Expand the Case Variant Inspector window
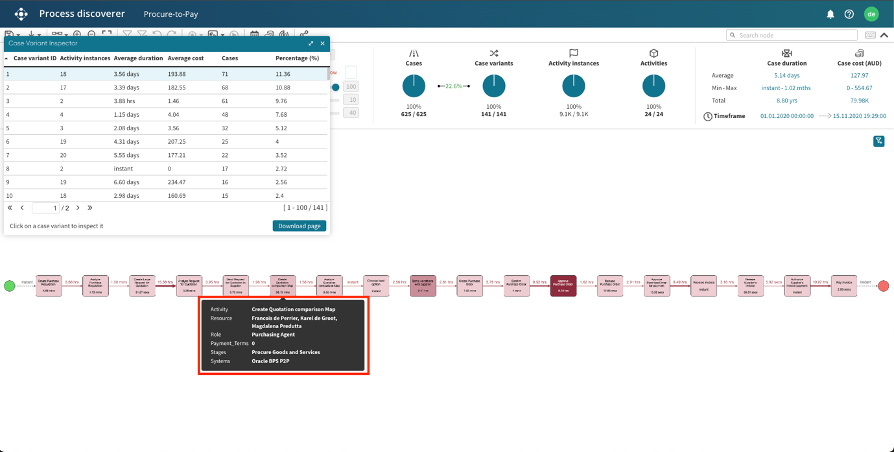Viewport: 894px width, 452px height. click(x=311, y=43)
